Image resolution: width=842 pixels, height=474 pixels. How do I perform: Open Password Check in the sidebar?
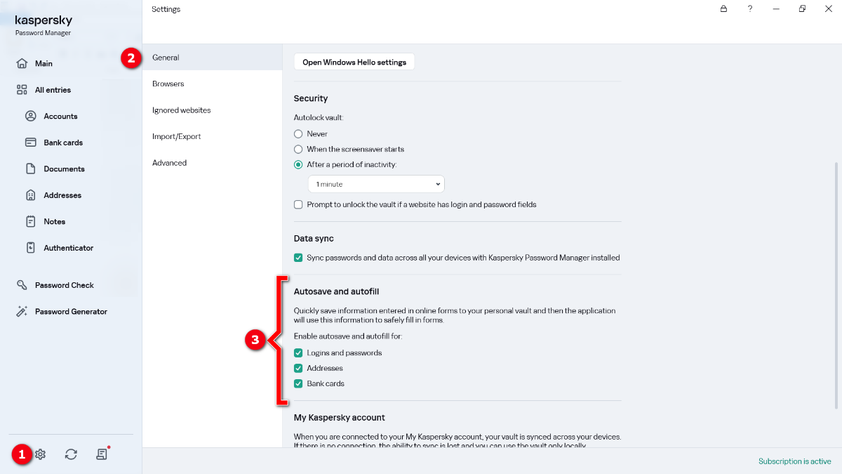pyautogui.click(x=64, y=285)
